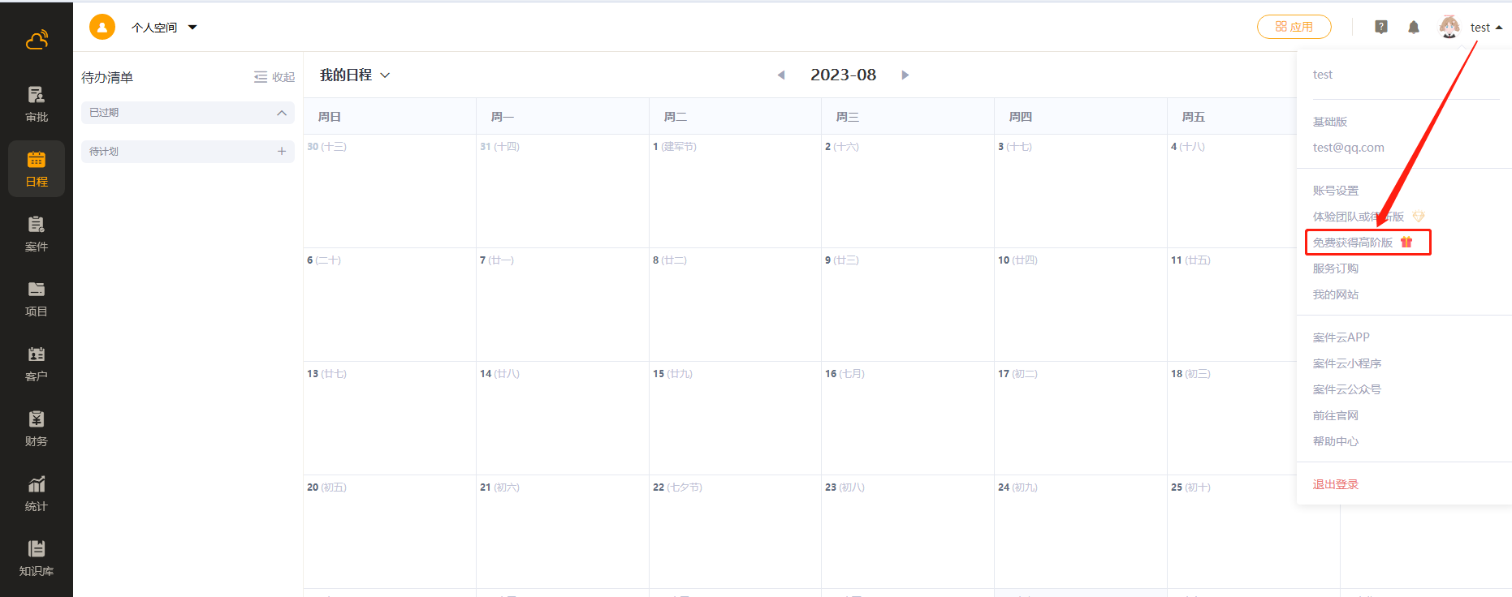Collapse the 已过期 overdue section
This screenshot has height=597, width=1512.
tap(281, 113)
